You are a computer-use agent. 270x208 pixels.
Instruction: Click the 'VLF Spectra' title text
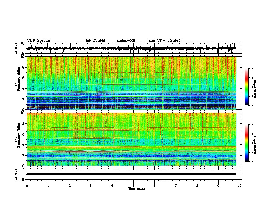tap(39, 41)
